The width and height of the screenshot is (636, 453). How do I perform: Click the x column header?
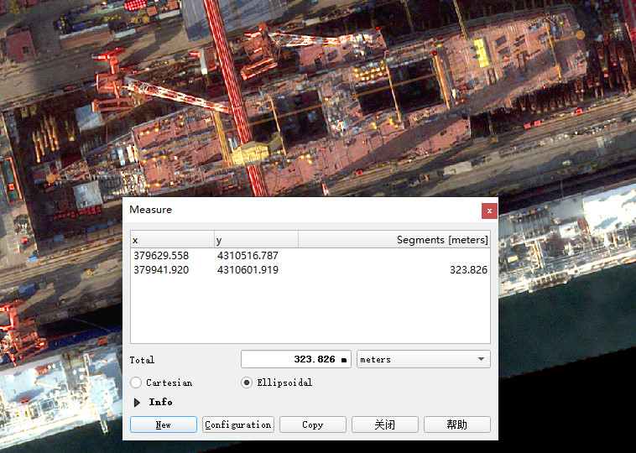(x=172, y=240)
